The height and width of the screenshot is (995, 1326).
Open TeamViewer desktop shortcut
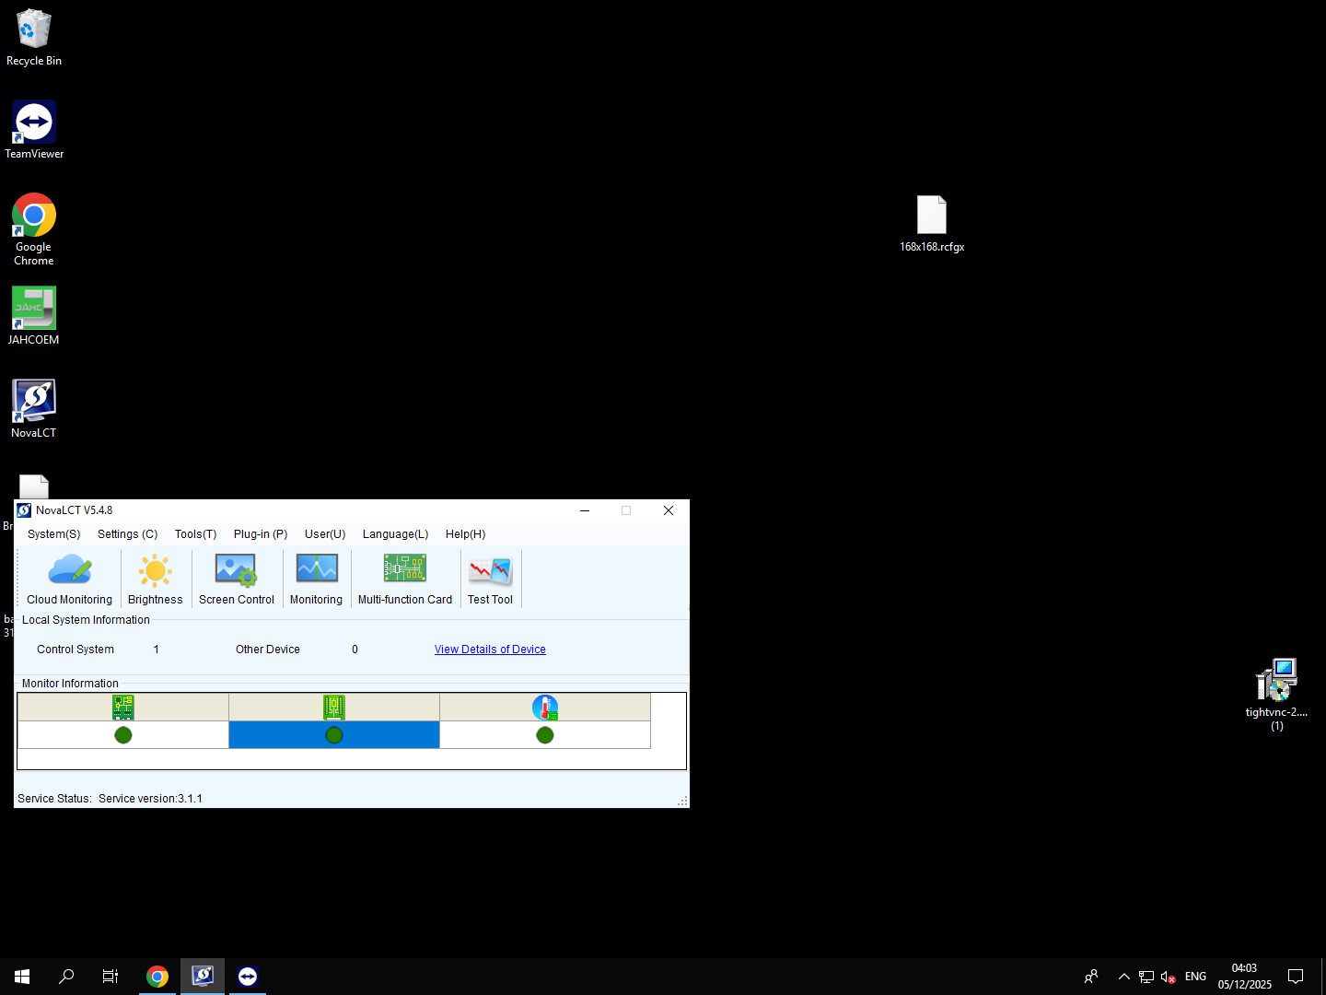(x=33, y=121)
